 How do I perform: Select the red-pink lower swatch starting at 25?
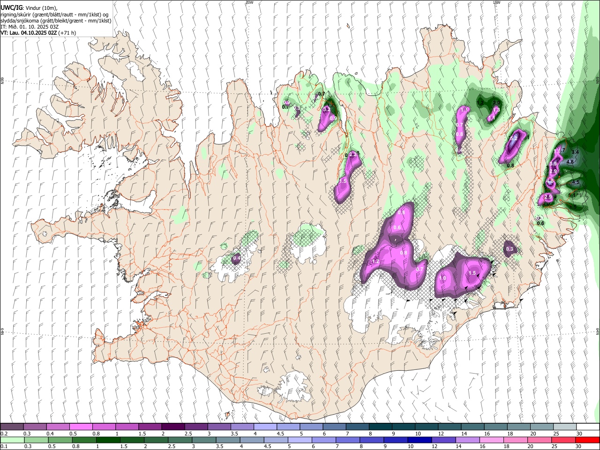click(563, 440)
